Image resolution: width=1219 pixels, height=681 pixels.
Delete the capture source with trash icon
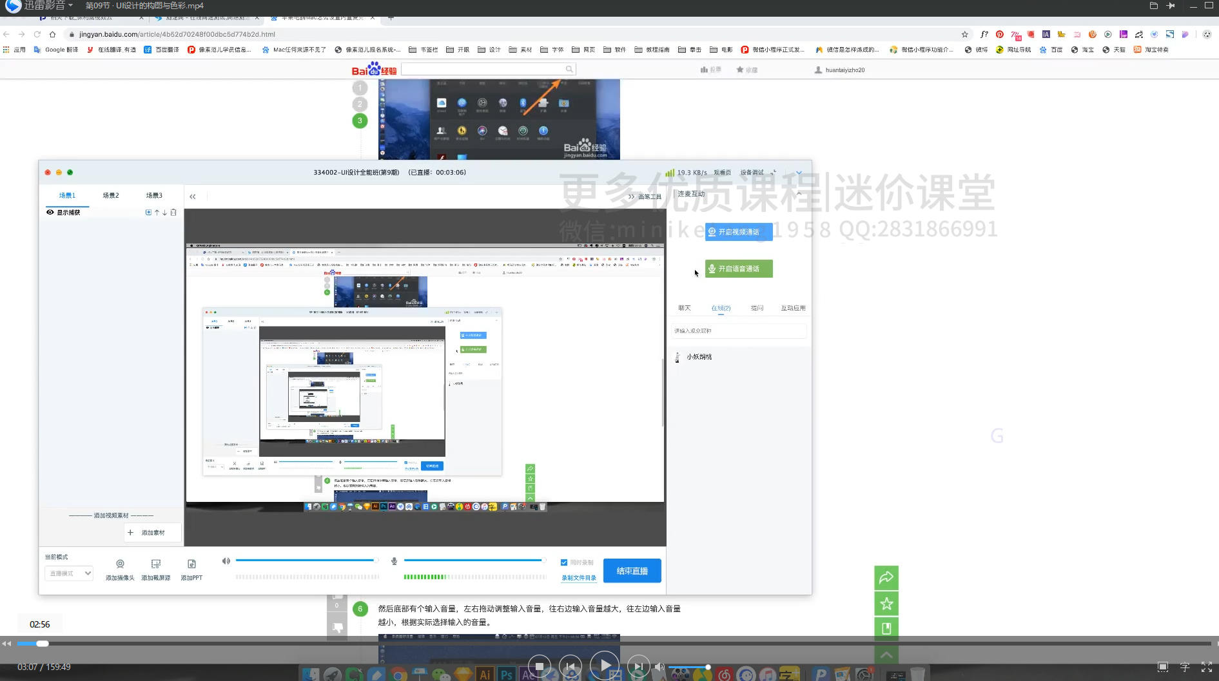173,213
